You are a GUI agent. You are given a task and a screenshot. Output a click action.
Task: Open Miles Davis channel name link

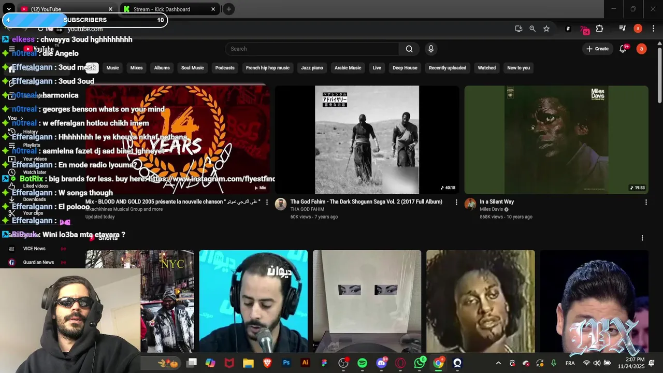pyautogui.click(x=491, y=209)
